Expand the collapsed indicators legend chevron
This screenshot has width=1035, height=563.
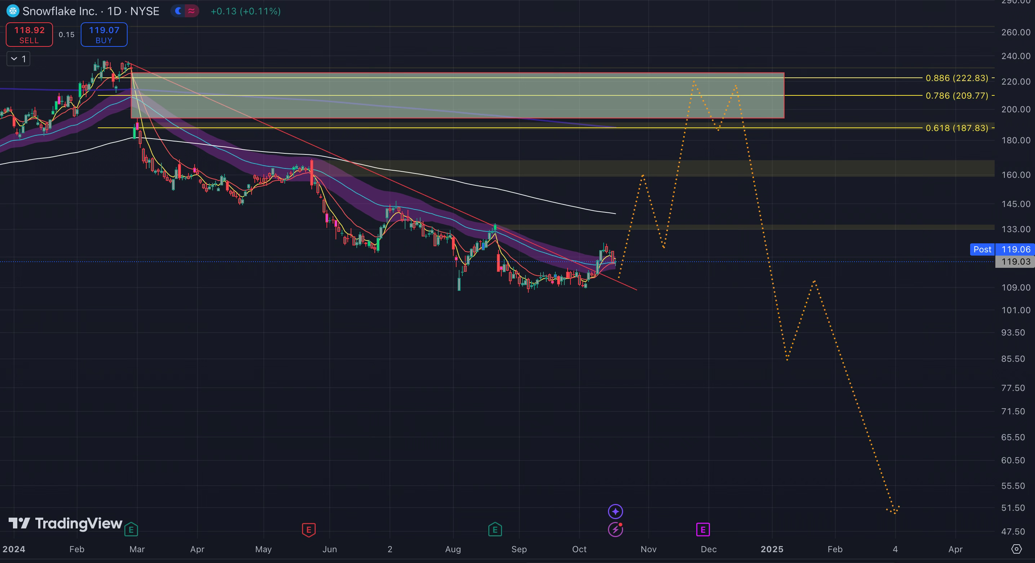coord(14,59)
